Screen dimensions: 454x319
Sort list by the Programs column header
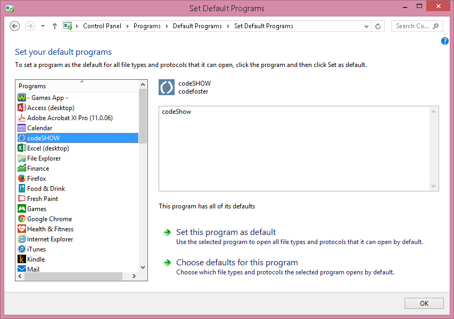[x=78, y=86]
